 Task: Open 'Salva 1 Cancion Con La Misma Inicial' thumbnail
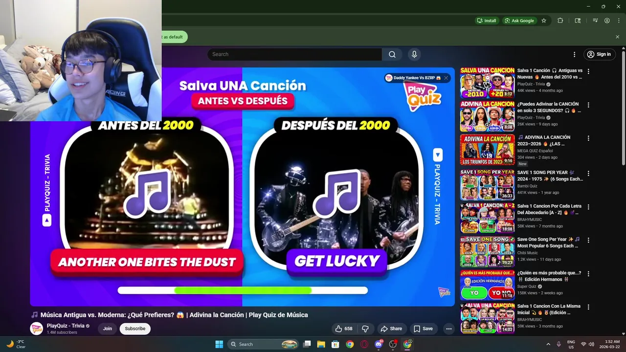tap(487, 318)
